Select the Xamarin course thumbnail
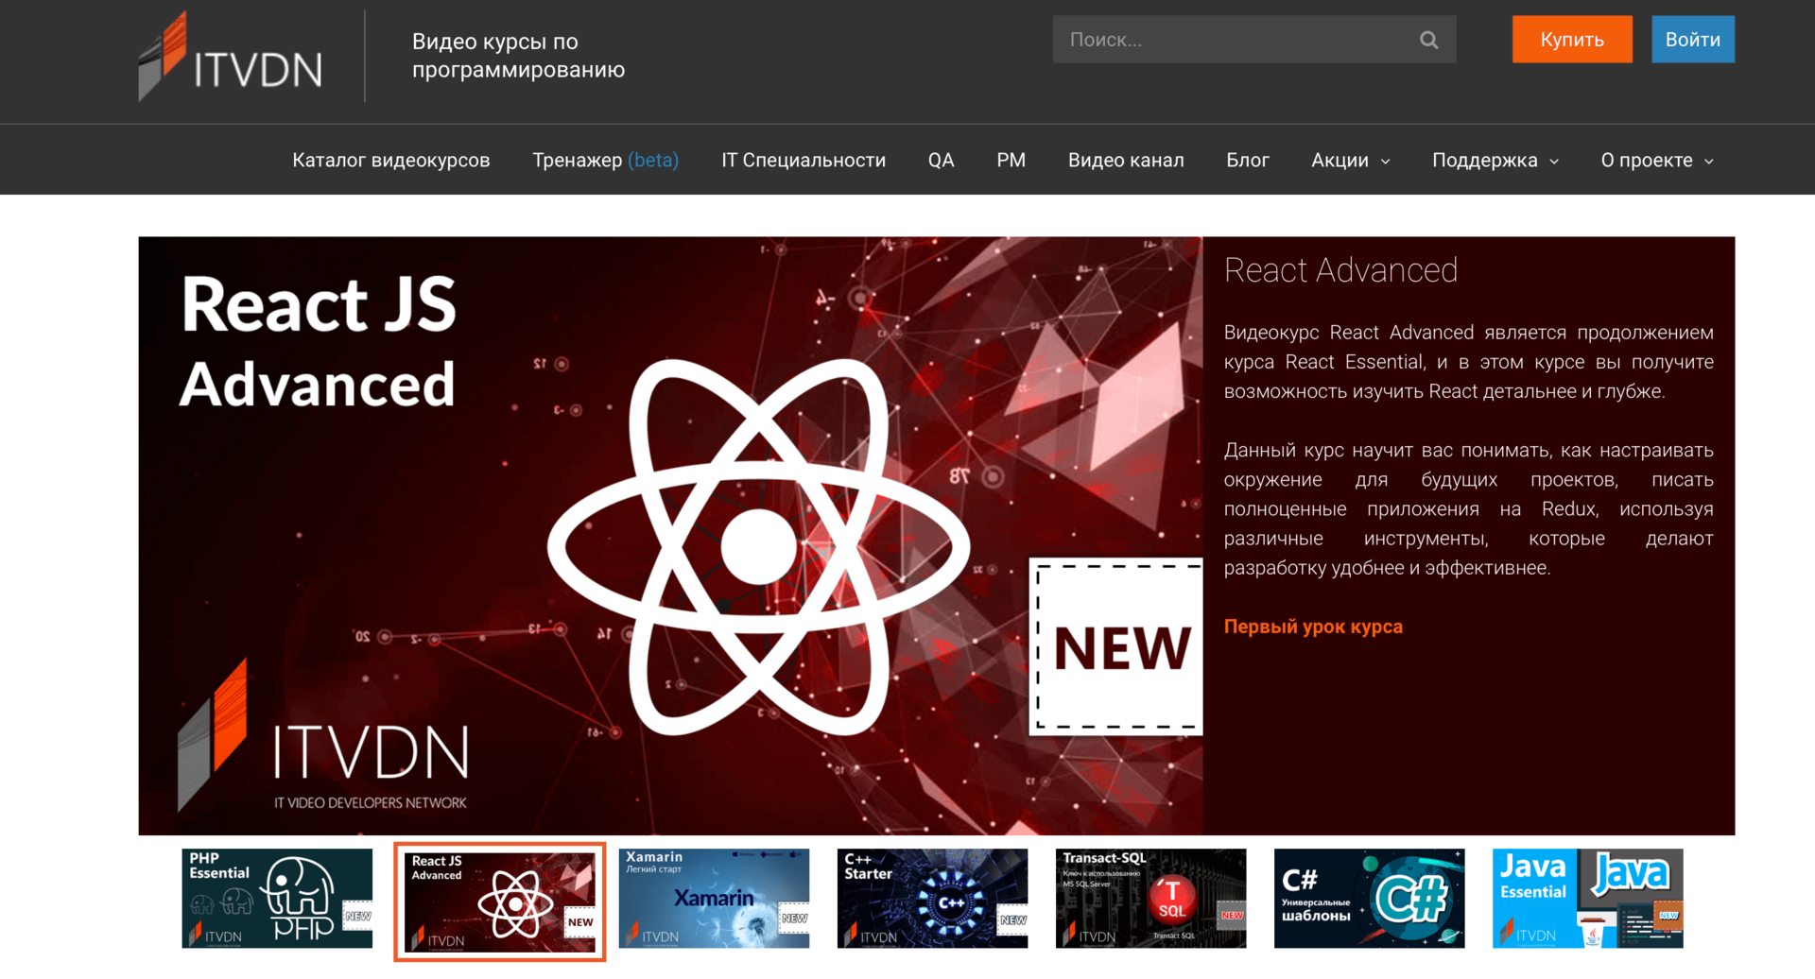1815x979 pixels. pos(714,899)
